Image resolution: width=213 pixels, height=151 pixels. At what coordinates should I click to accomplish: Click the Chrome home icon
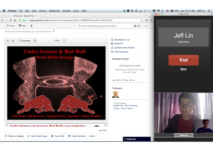[x=15, y=20]
